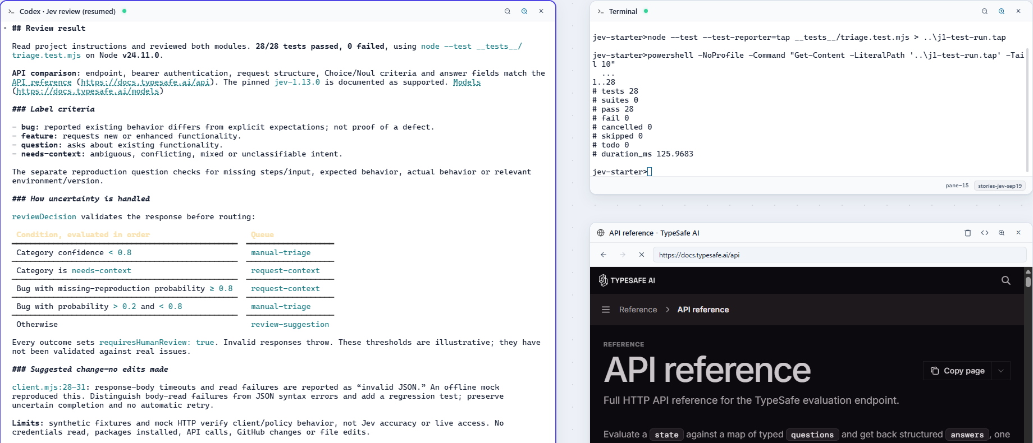Zoom in the Codex Jev review pane
Screen dimensions: 1033x443
click(x=524, y=11)
